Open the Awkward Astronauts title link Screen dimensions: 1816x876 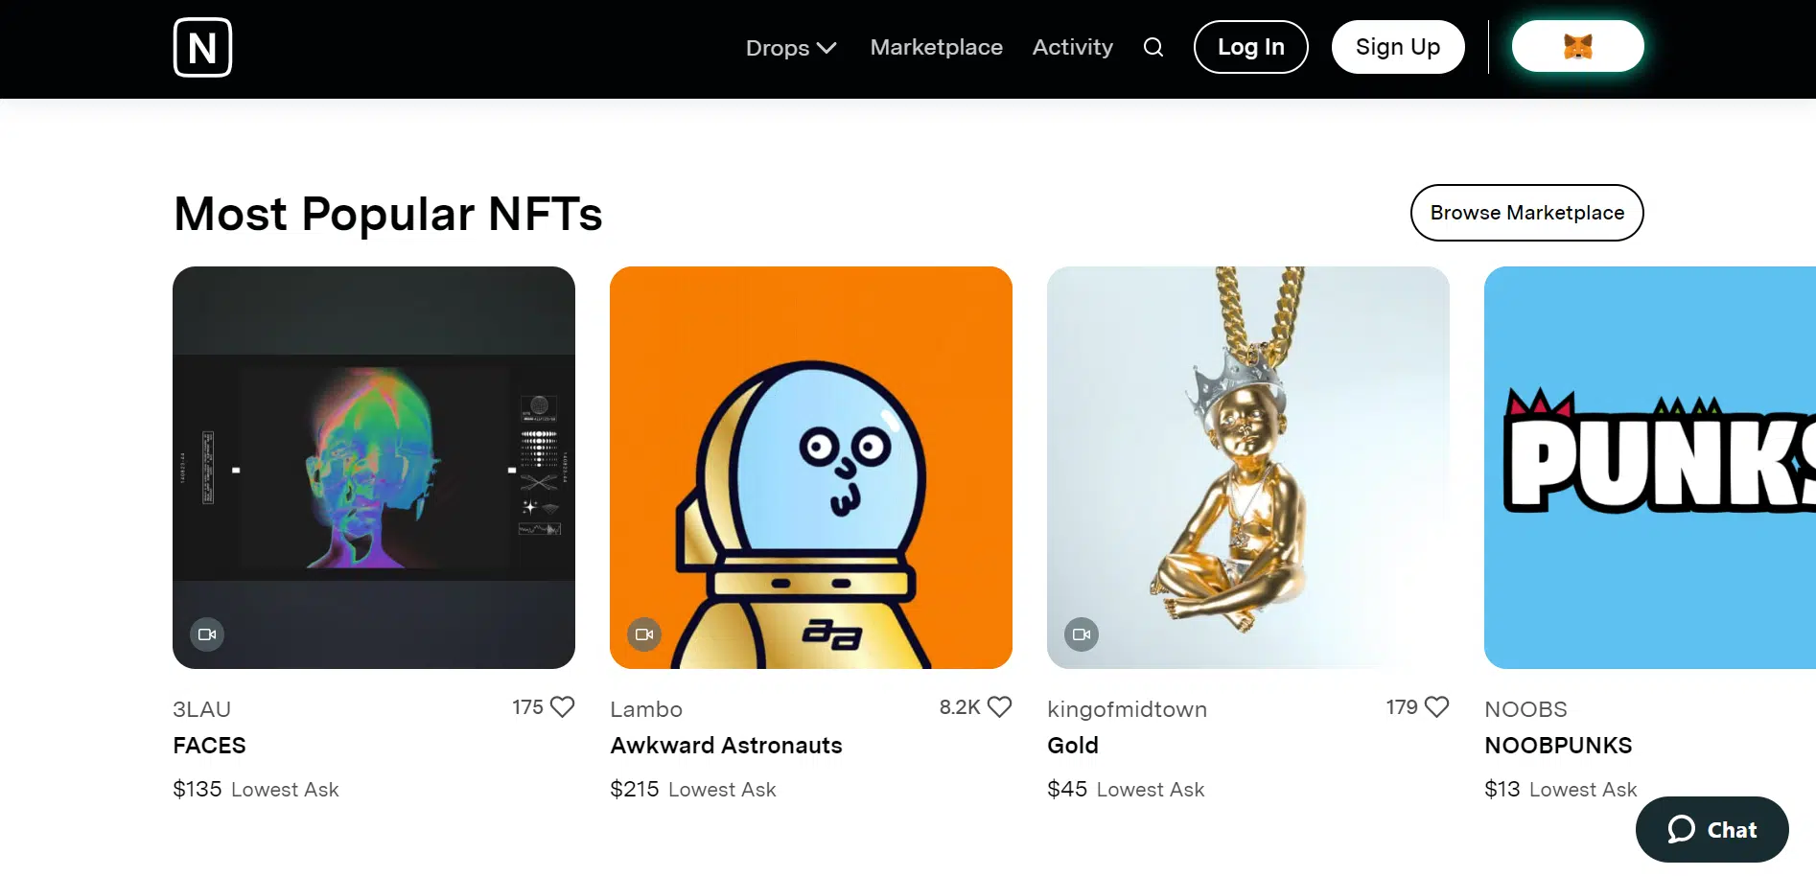click(726, 746)
